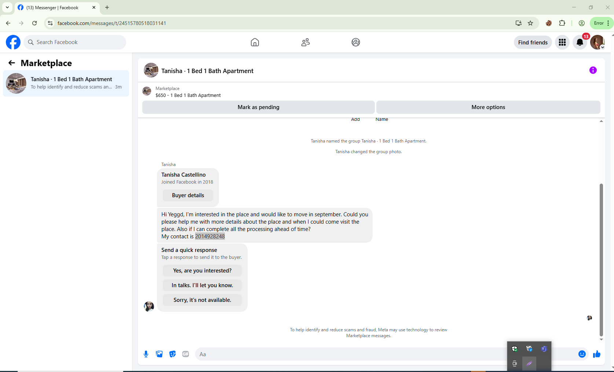Send quick response "Sorry, it's not available."
The height and width of the screenshot is (372, 614).
(202, 300)
